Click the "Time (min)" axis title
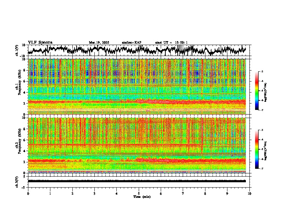Screen dimensions: 281x217 [142, 197]
